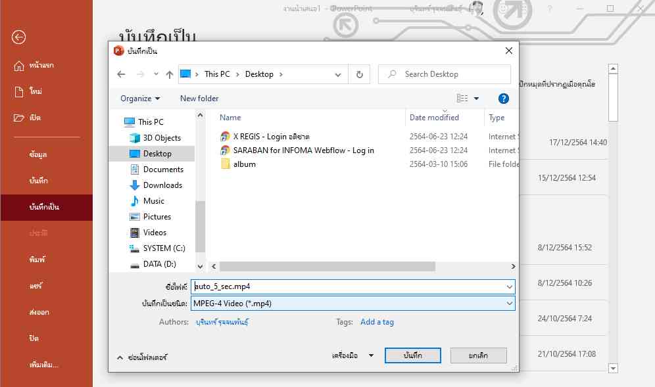The width and height of the screenshot is (655, 387).
Task: Open the dialog help question mark icon
Action: (504, 99)
